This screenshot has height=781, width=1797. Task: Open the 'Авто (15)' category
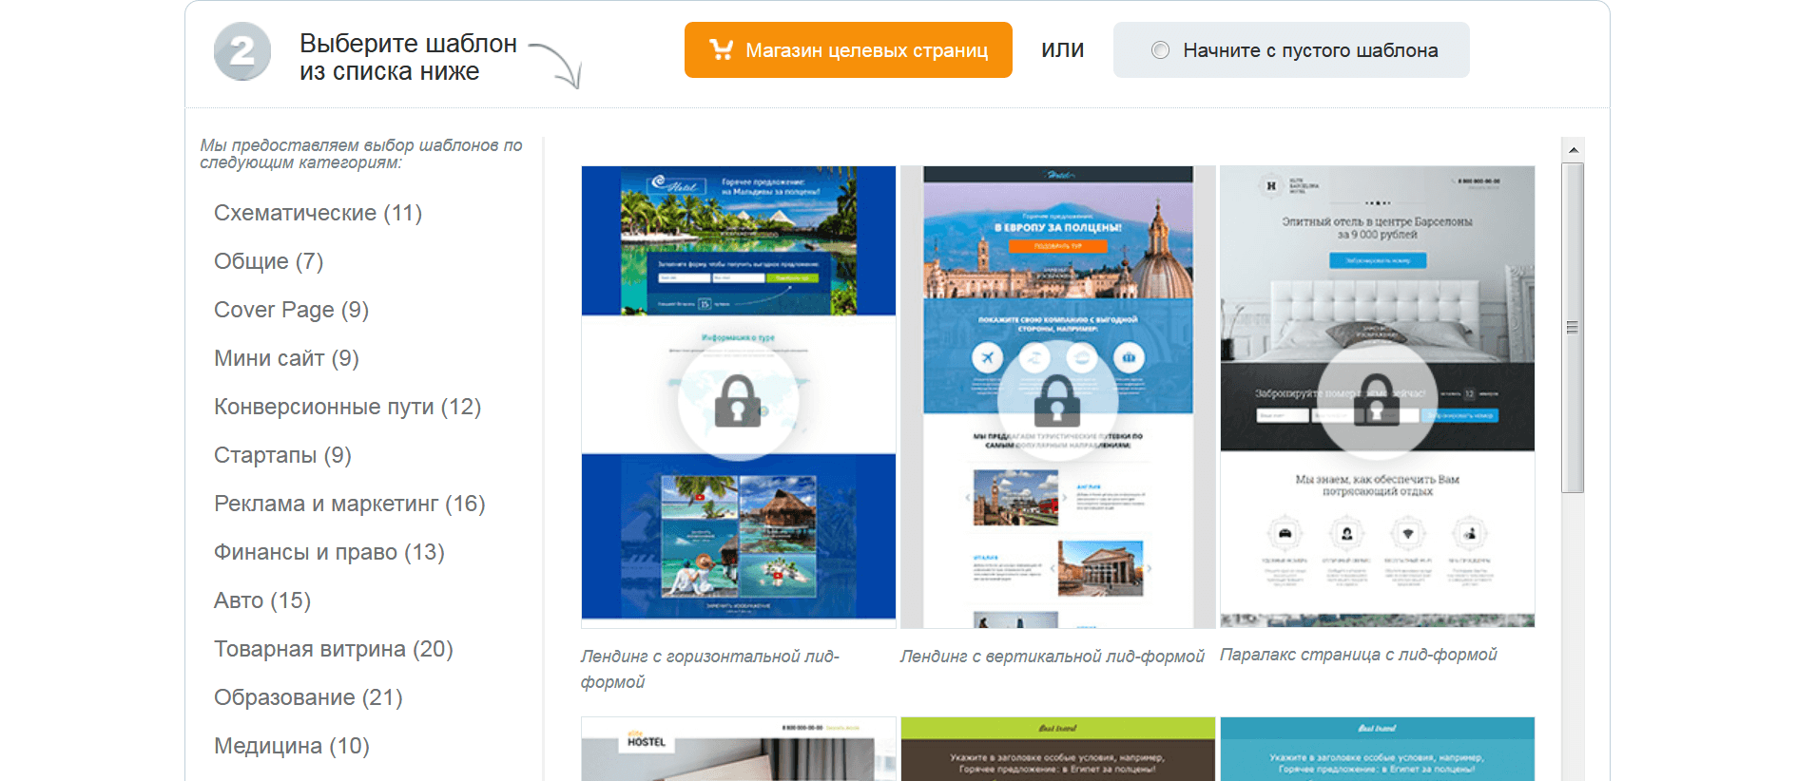click(x=262, y=600)
